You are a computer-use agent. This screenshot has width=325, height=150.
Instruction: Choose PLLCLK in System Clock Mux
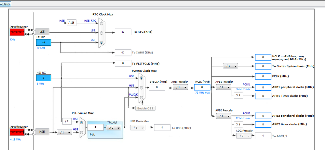(142, 98)
